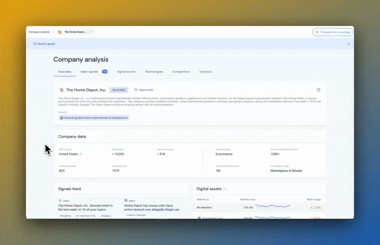Viewport: 380px width, 245px height.
Task: Click the 1B+ annual online revenue value
Action: point(218,171)
